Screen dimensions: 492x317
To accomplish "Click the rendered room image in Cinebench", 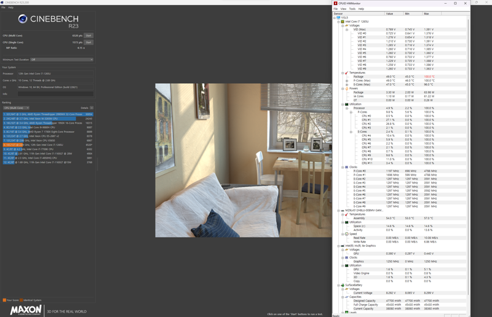I will [244, 160].
